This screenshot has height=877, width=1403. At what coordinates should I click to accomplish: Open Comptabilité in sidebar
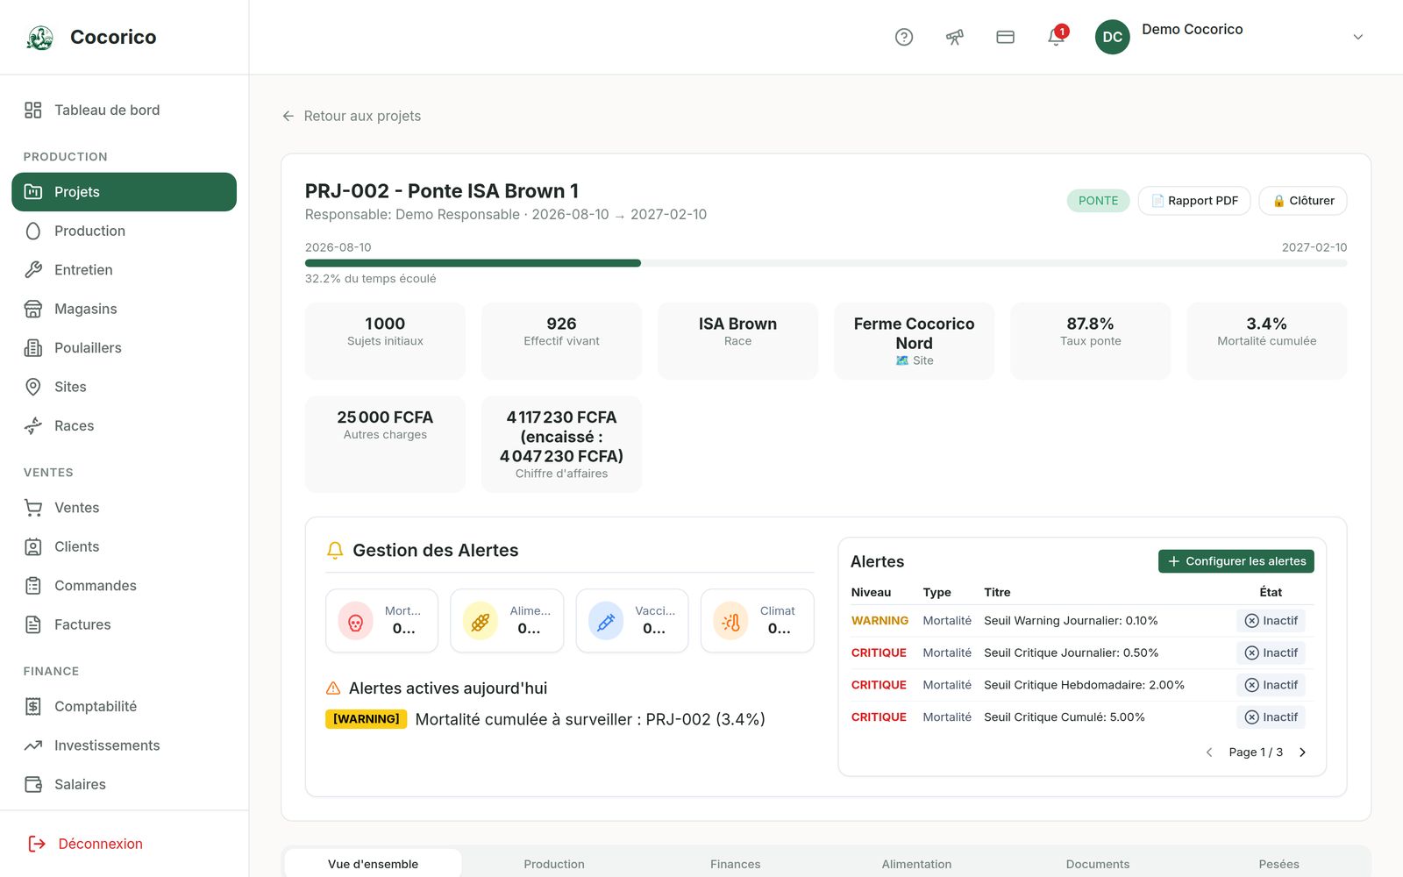click(124, 707)
